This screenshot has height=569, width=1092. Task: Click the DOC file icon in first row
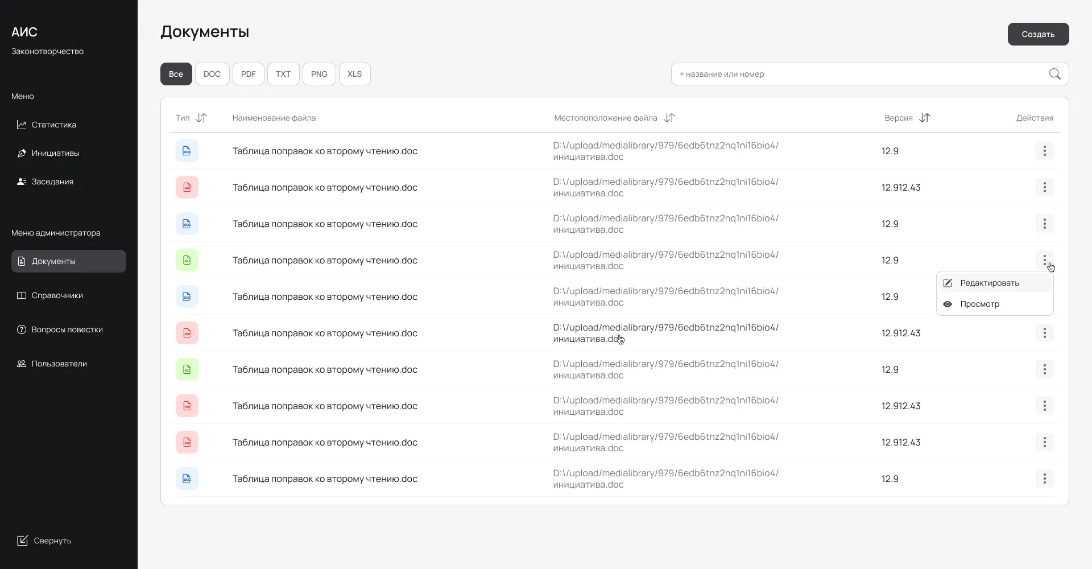pos(187,151)
